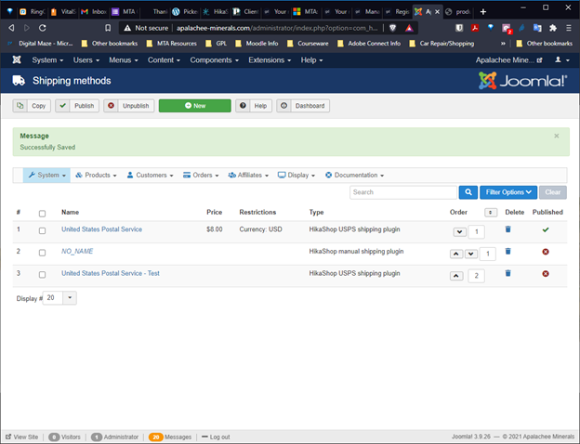
Task: Open the Users admin menu
Action: click(86, 59)
